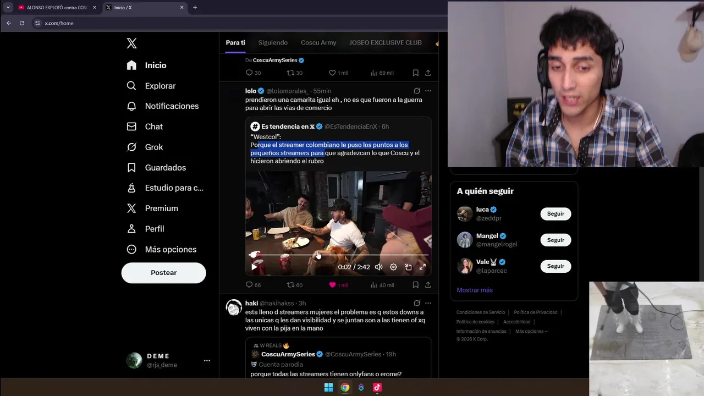
Task: Open TikTok app in the taskbar
Action: coord(377,387)
